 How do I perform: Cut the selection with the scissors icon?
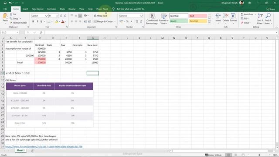[11, 14]
